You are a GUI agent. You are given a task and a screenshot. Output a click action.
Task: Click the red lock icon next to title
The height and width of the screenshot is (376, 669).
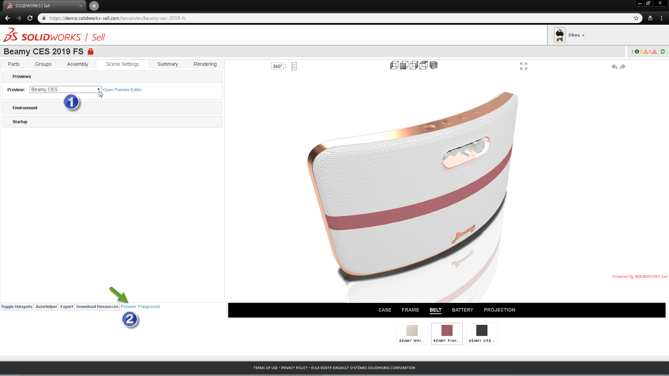pos(91,52)
